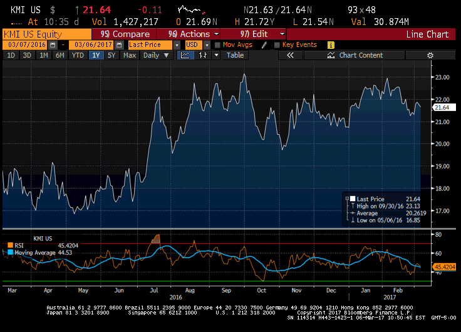Click the Last Price field box

point(150,45)
